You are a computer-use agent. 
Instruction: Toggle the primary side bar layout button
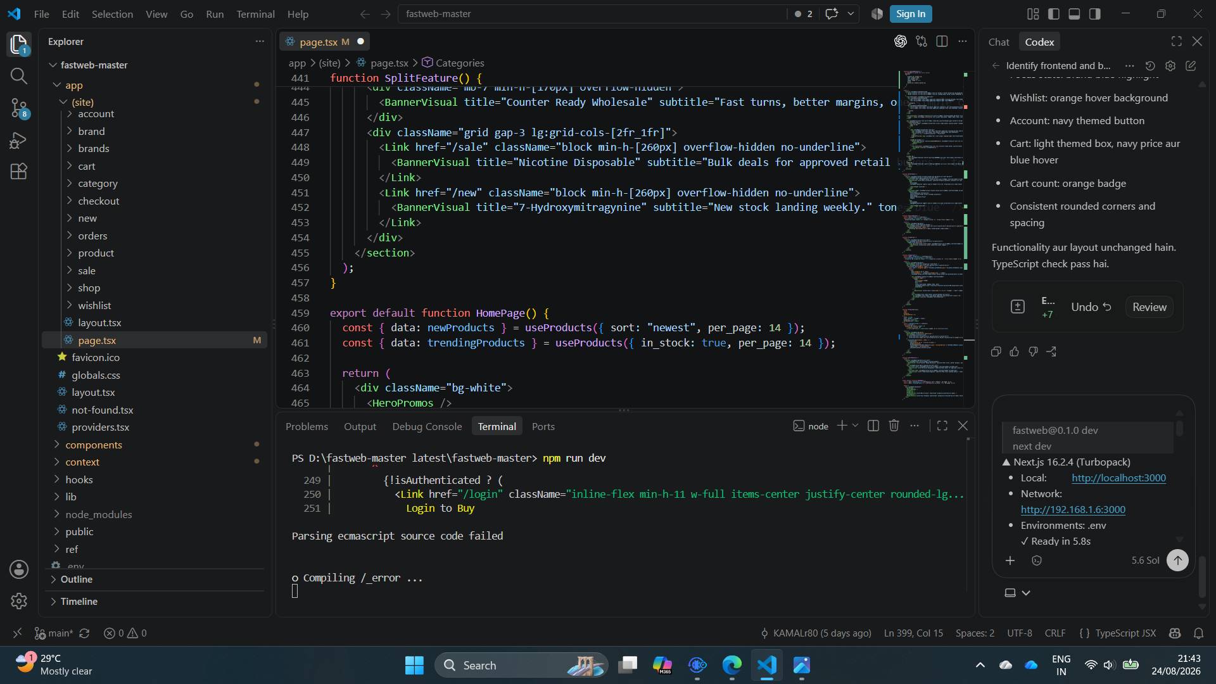pos(1053,14)
